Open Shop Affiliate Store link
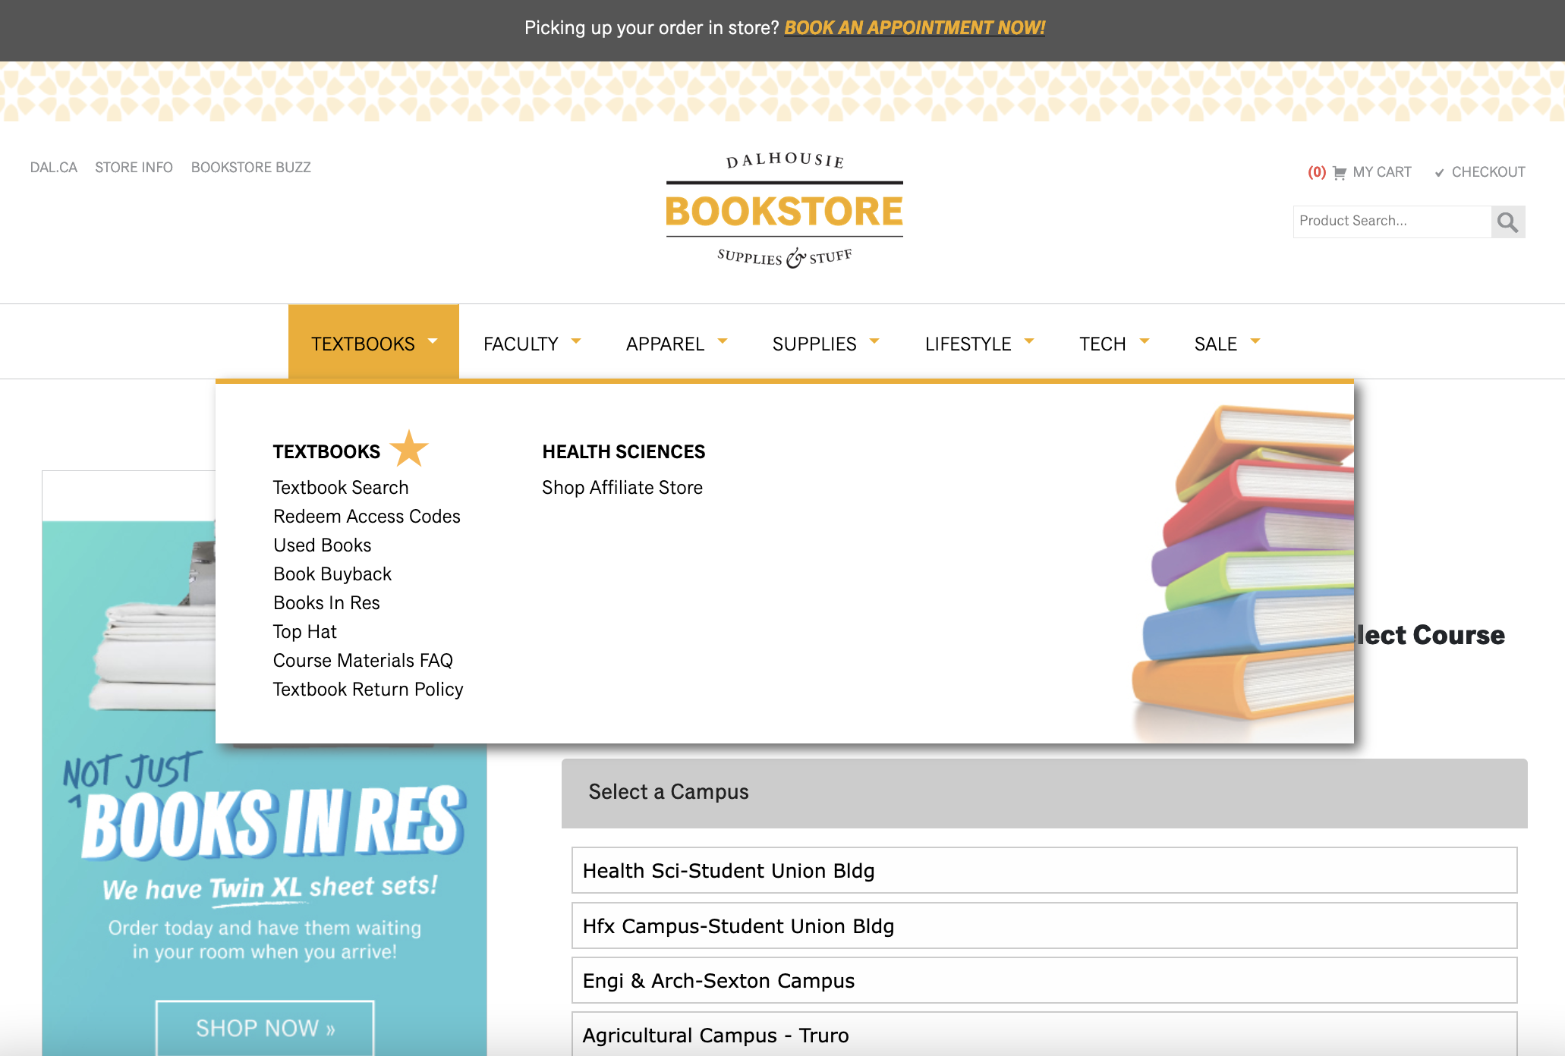This screenshot has width=1565, height=1056. point(622,488)
